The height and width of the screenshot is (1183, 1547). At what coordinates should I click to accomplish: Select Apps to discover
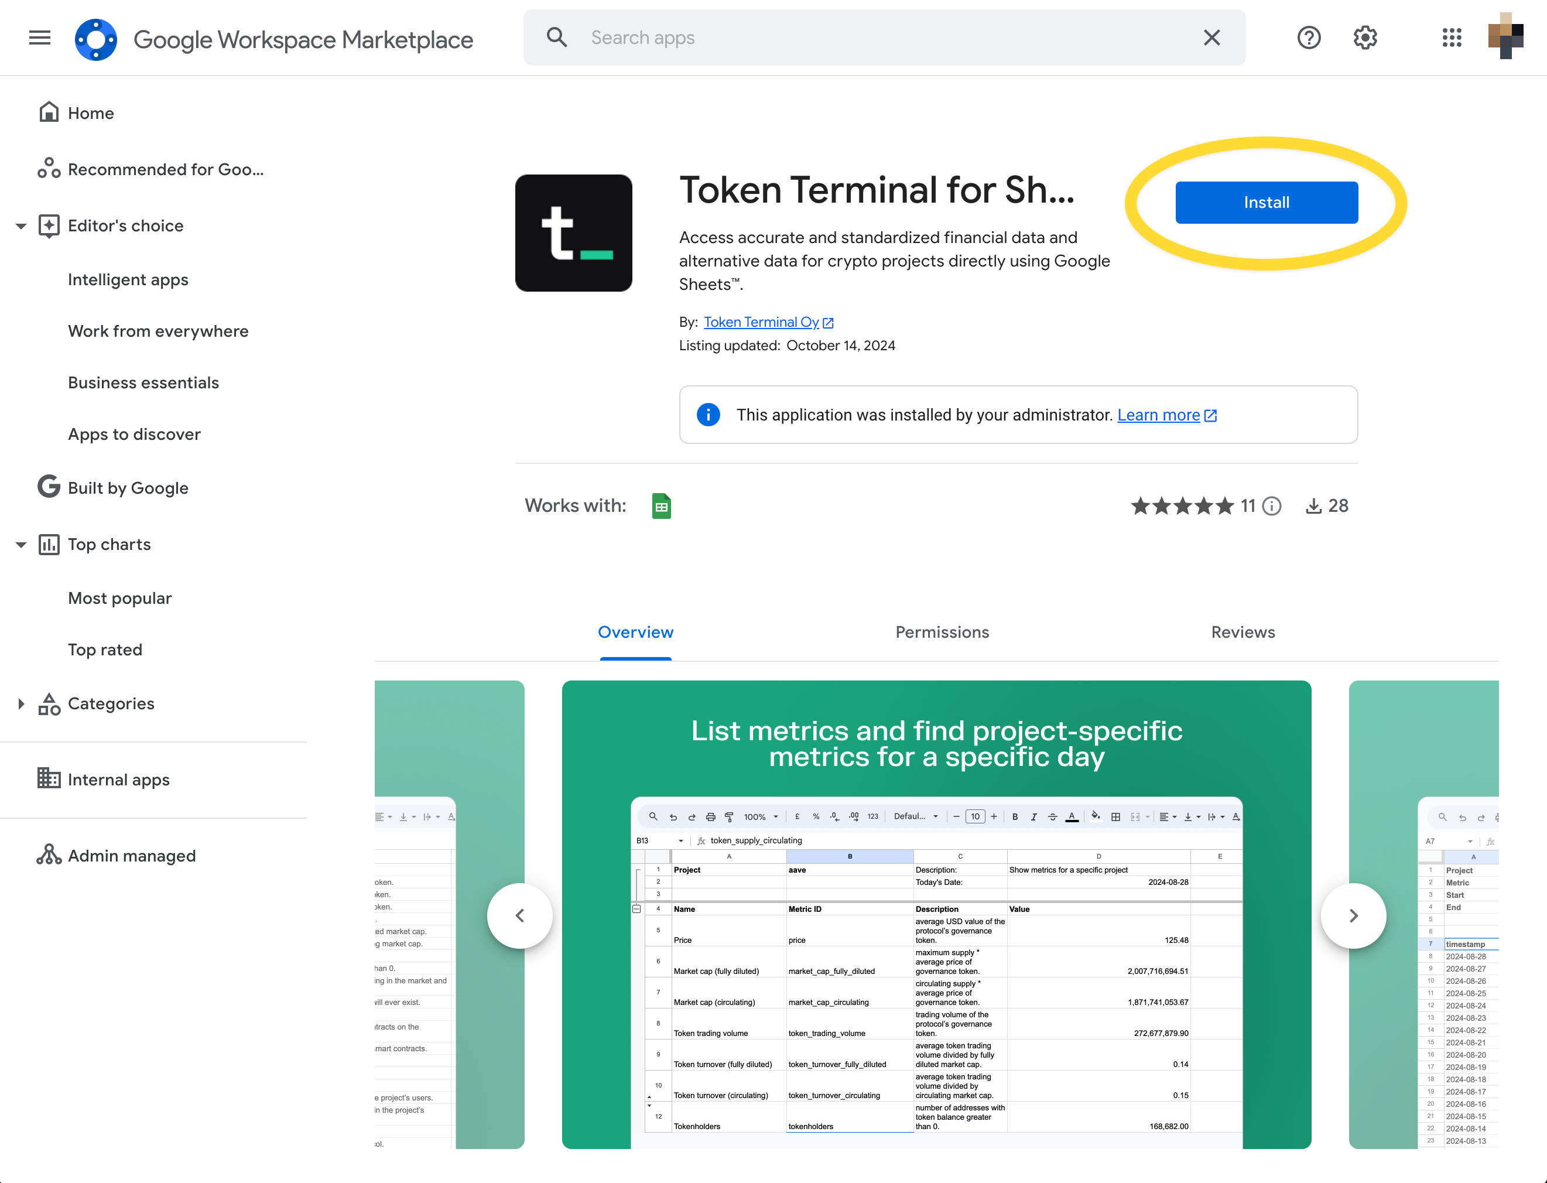(x=135, y=434)
